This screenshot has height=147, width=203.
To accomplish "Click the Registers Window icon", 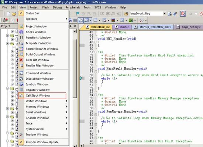I will (x=21, y=90).
